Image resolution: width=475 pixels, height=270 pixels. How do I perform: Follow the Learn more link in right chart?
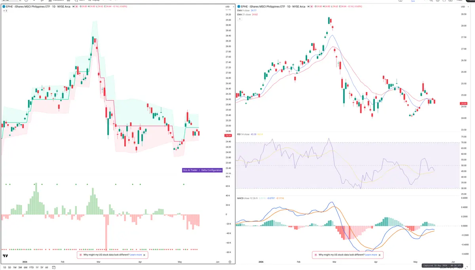point(371,255)
